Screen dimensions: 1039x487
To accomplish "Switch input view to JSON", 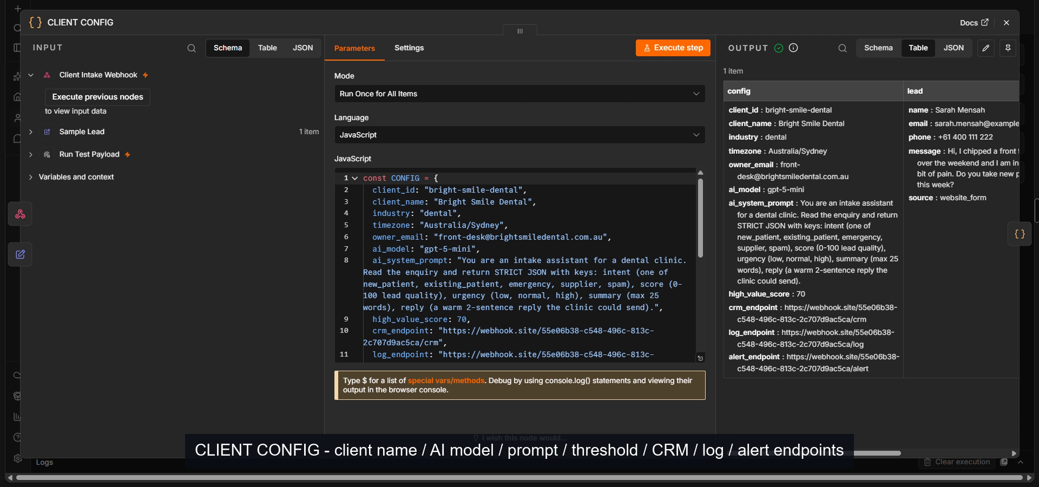I will (x=303, y=48).
